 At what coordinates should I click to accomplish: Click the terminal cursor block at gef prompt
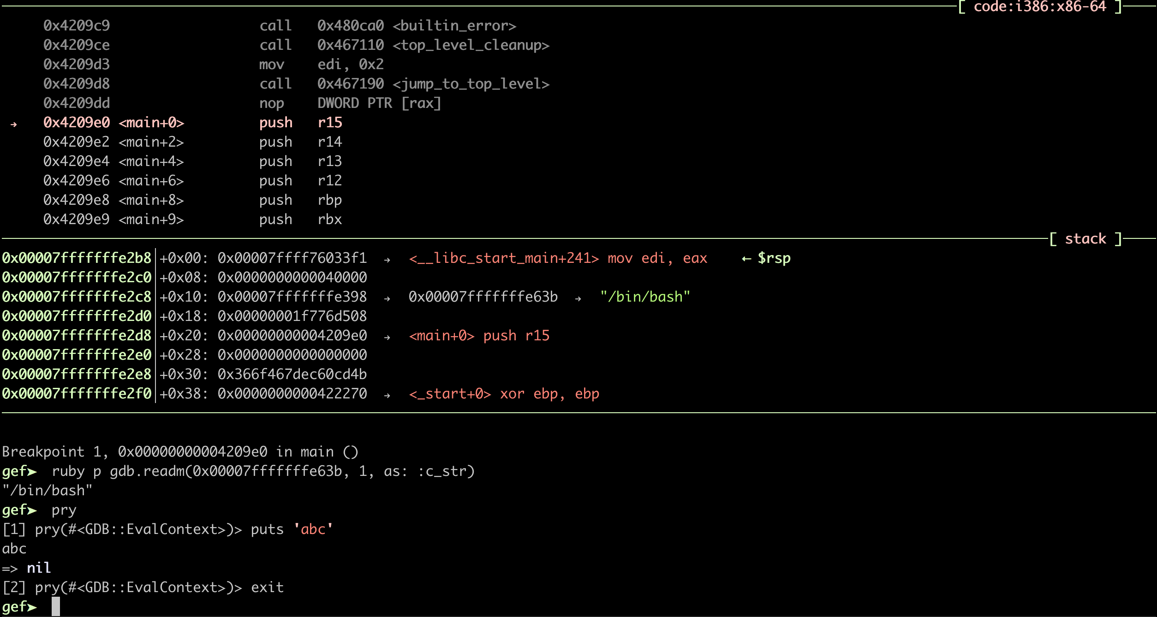click(55, 606)
